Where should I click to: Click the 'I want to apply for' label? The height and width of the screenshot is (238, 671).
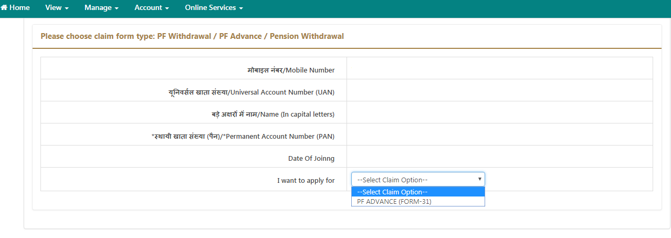[306, 180]
